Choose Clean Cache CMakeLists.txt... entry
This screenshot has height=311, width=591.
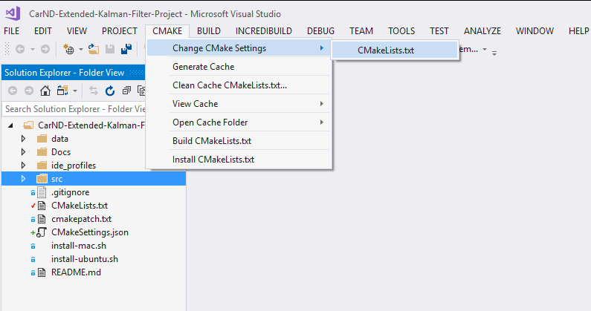pos(239,85)
